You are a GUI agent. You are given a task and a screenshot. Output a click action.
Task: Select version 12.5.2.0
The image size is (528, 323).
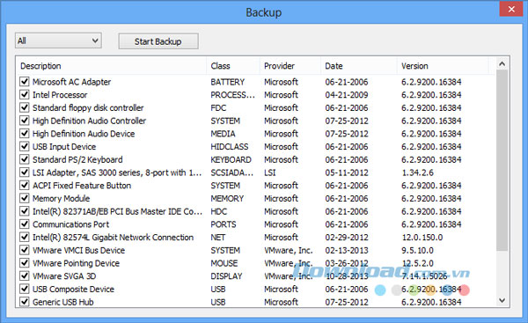[418, 263]
